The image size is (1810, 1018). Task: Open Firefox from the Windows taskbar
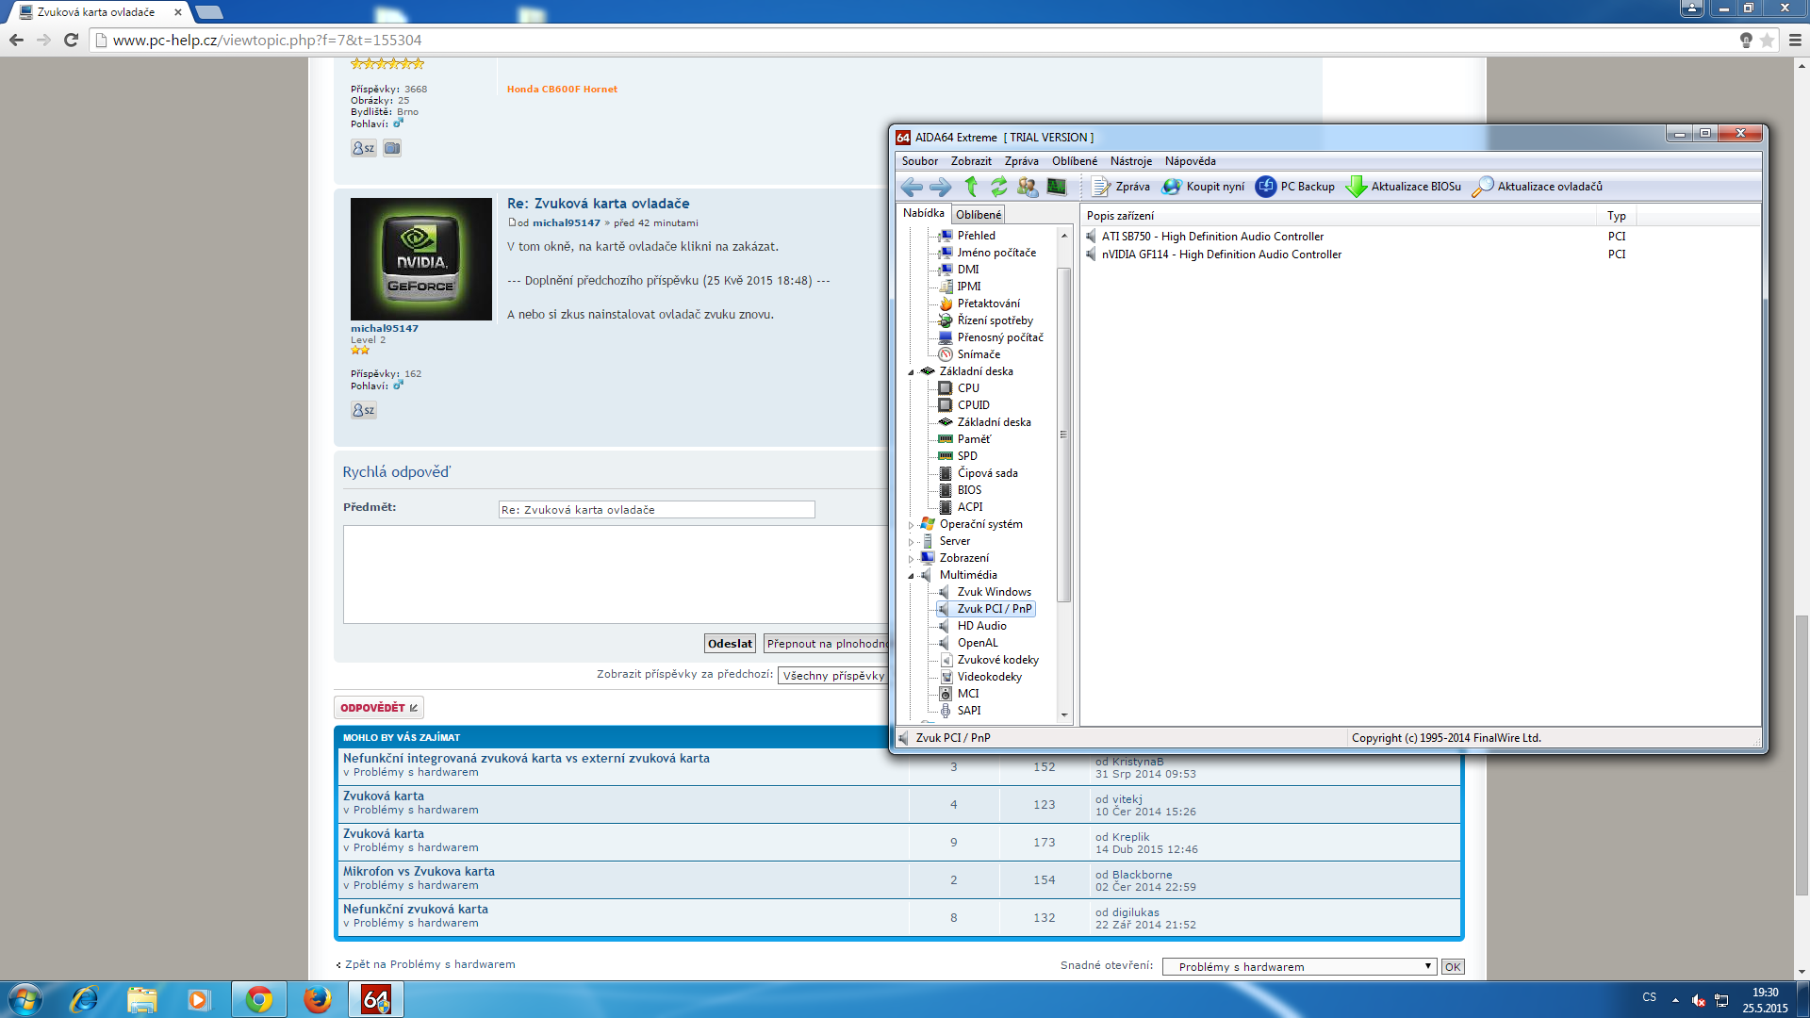pyautogui.click(x=317, y=999)
